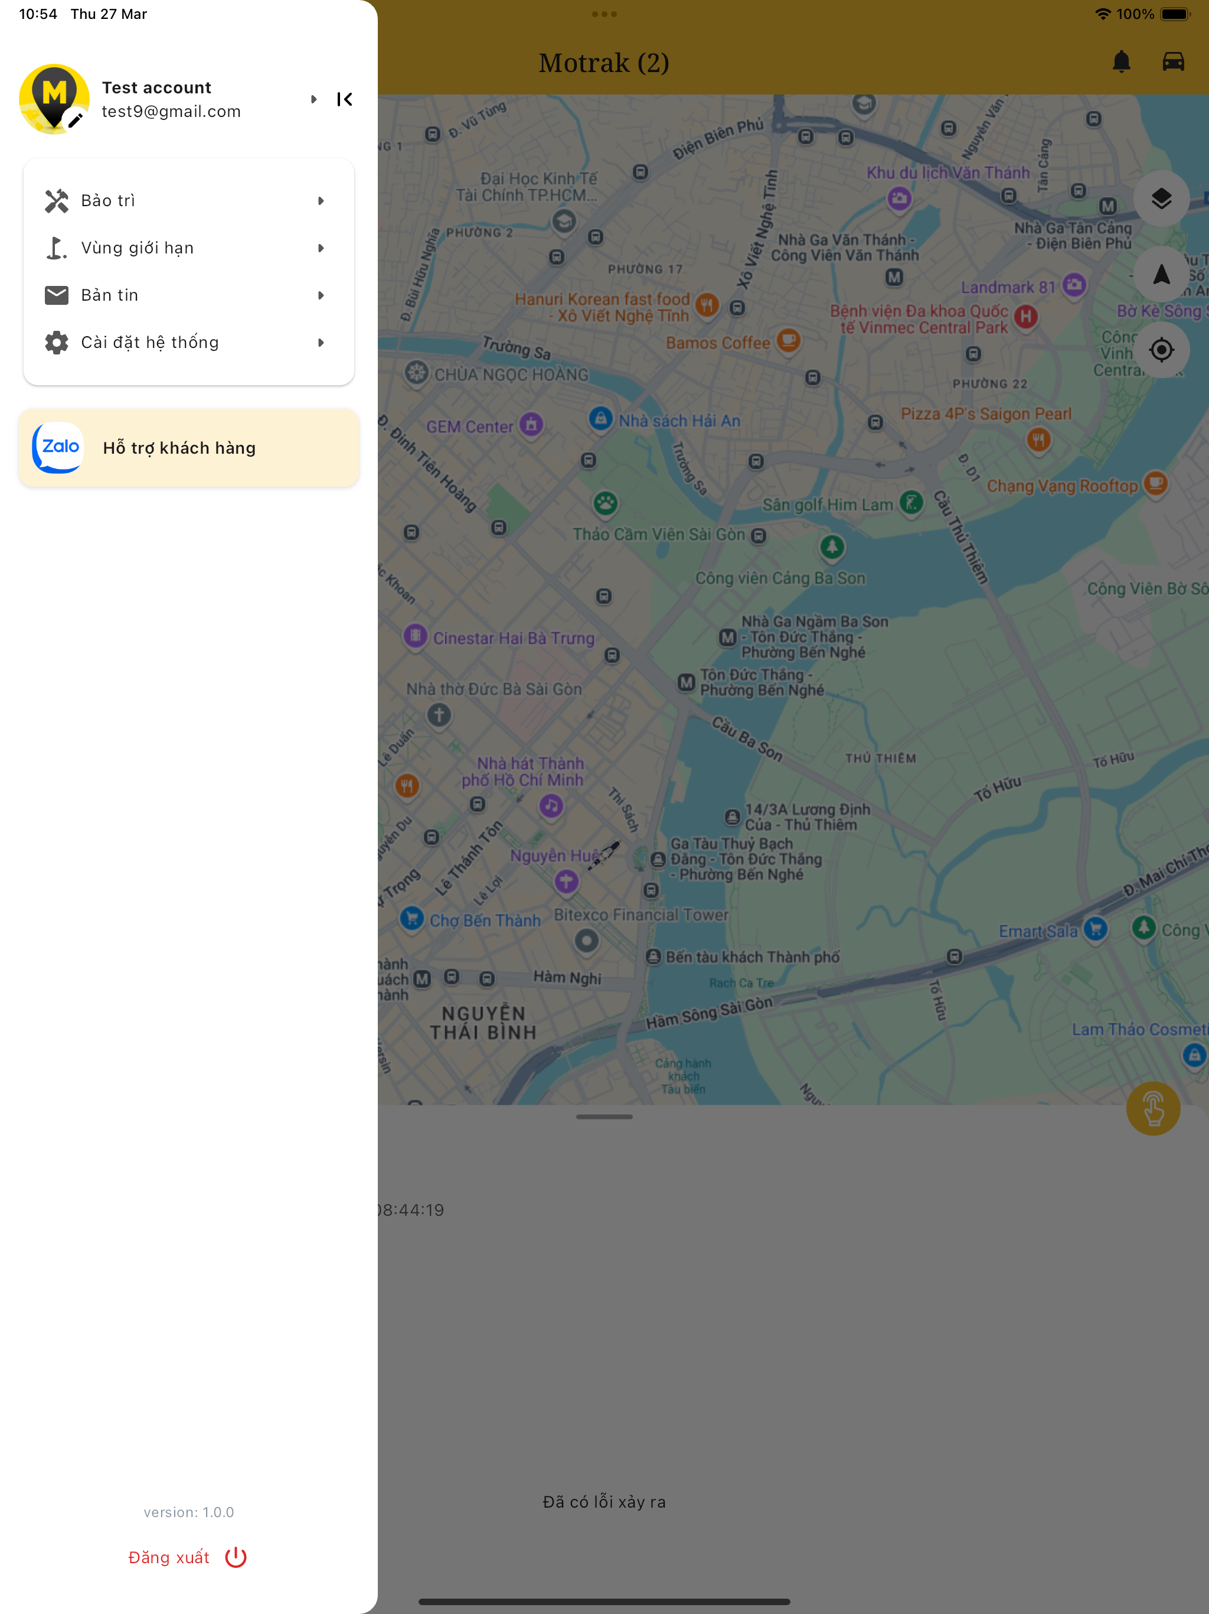Expand the Vùng giới hạn chevron
1209x1614 pixels.
point(321,248)
